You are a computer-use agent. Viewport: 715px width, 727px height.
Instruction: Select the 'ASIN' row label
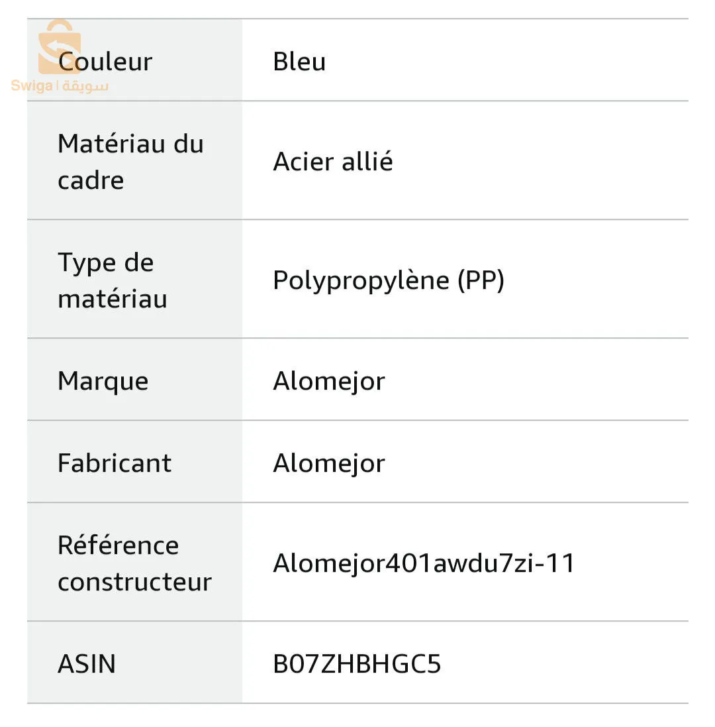(x=87, y=664)
